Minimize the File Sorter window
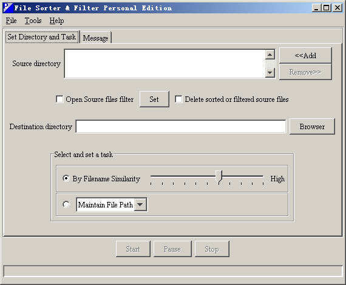This screenshot has height=285, width=346. click(316, 8)
